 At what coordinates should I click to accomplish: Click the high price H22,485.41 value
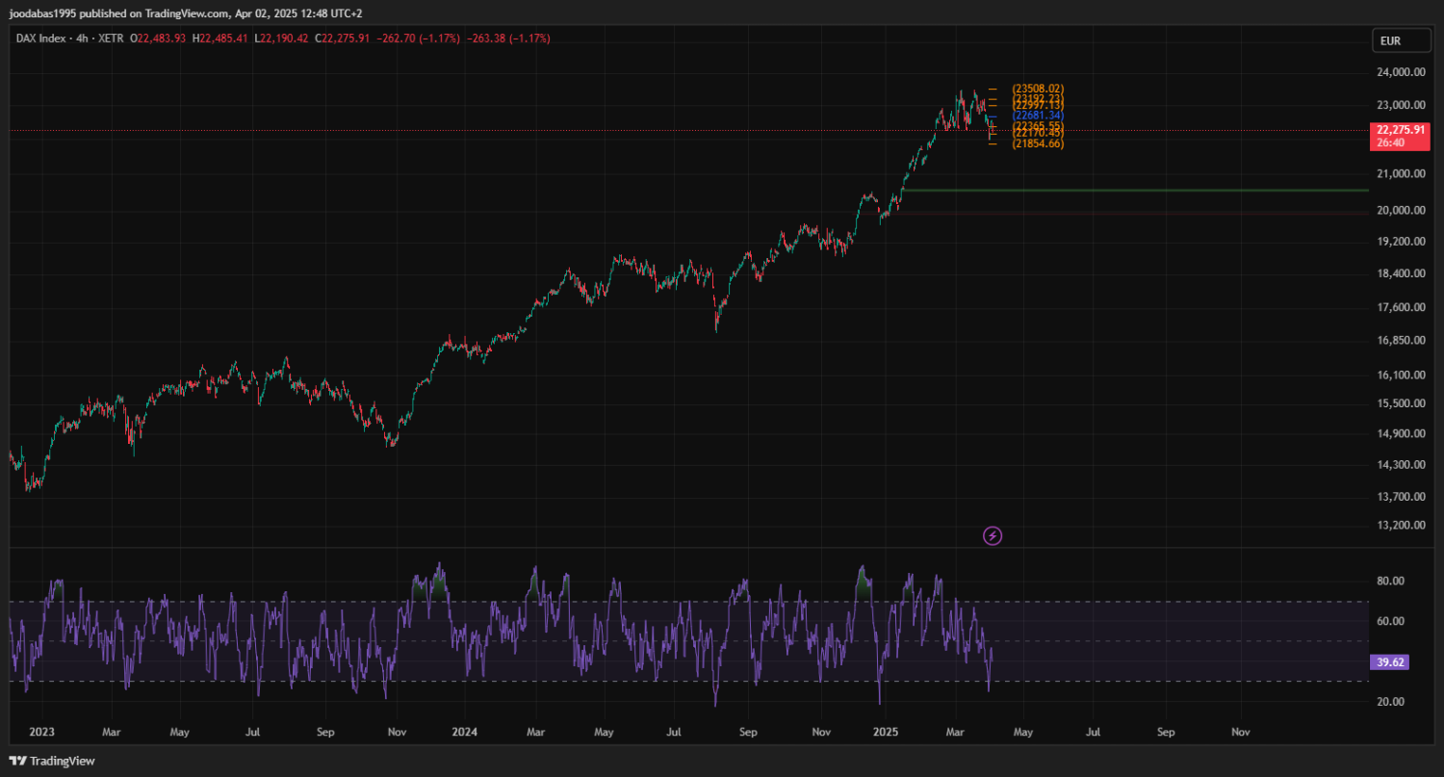[220, 39]
